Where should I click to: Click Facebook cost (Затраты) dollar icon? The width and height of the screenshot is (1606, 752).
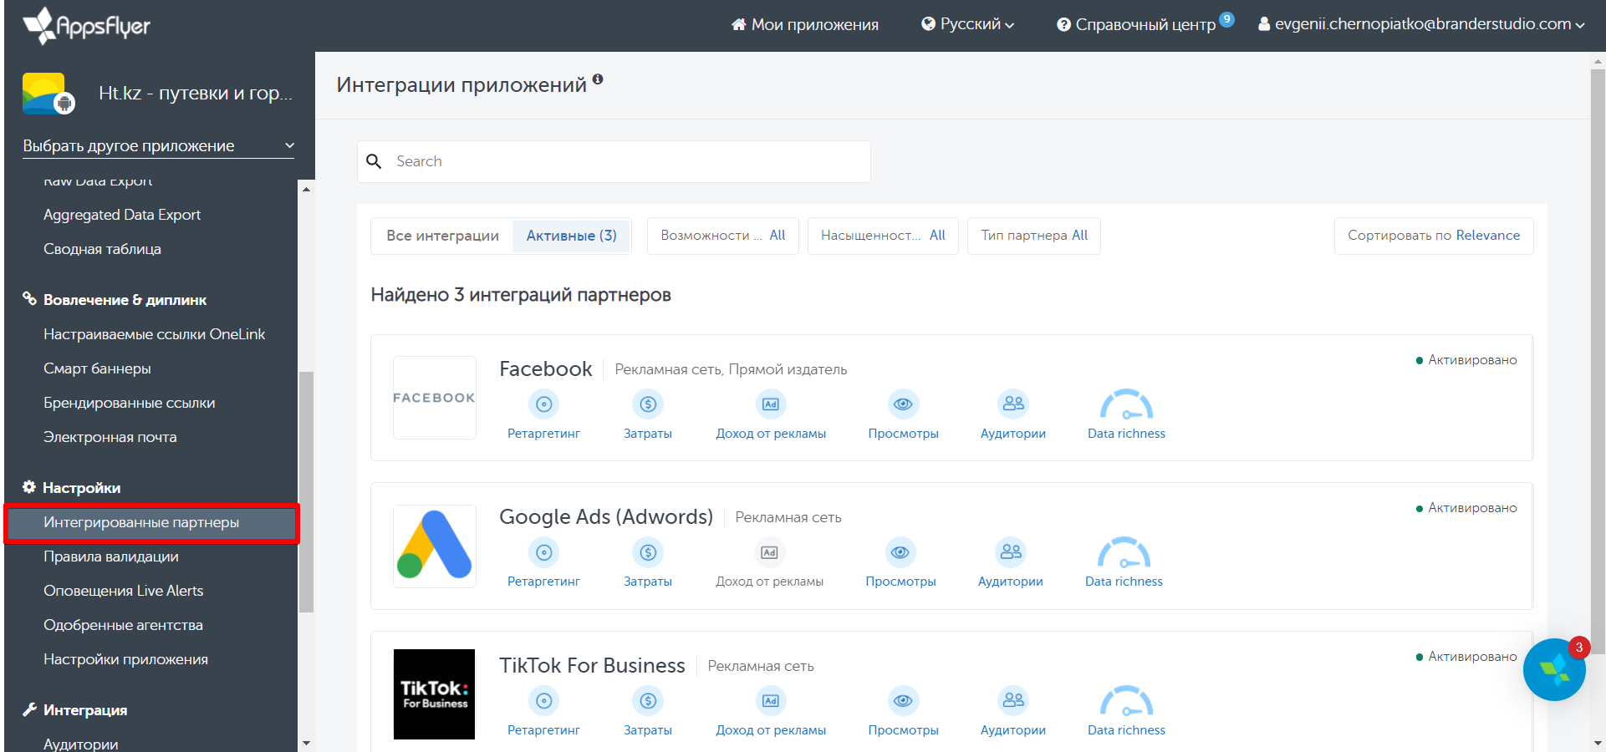click(x=648, y=404)
